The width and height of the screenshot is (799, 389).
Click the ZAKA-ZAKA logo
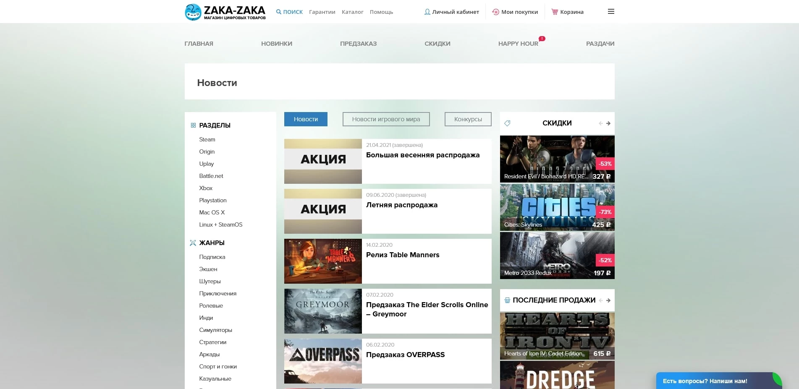(225, 12)
